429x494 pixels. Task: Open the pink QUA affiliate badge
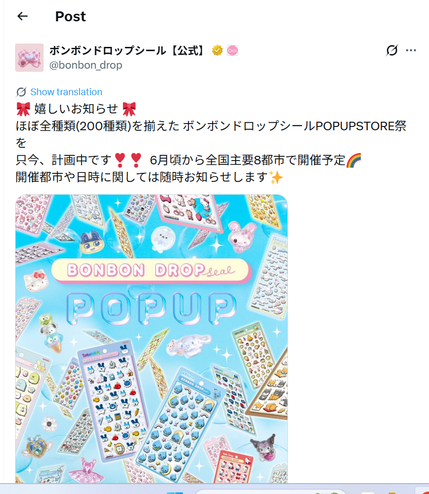(232, 50)
